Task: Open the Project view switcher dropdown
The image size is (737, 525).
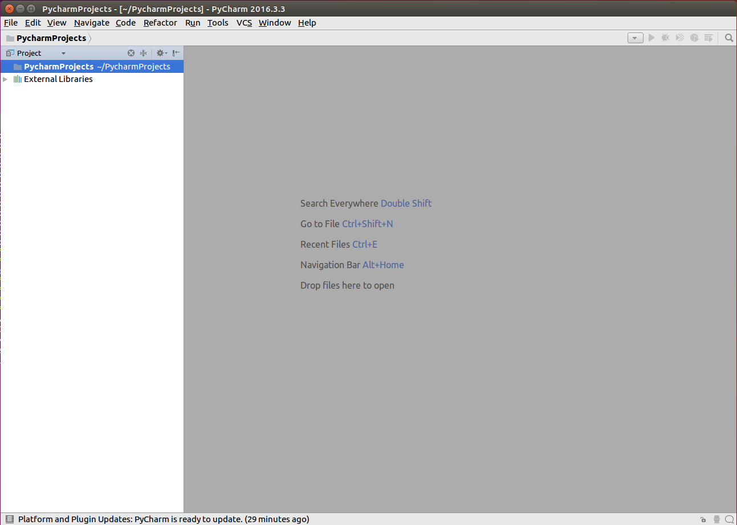Action: [63, 53]
